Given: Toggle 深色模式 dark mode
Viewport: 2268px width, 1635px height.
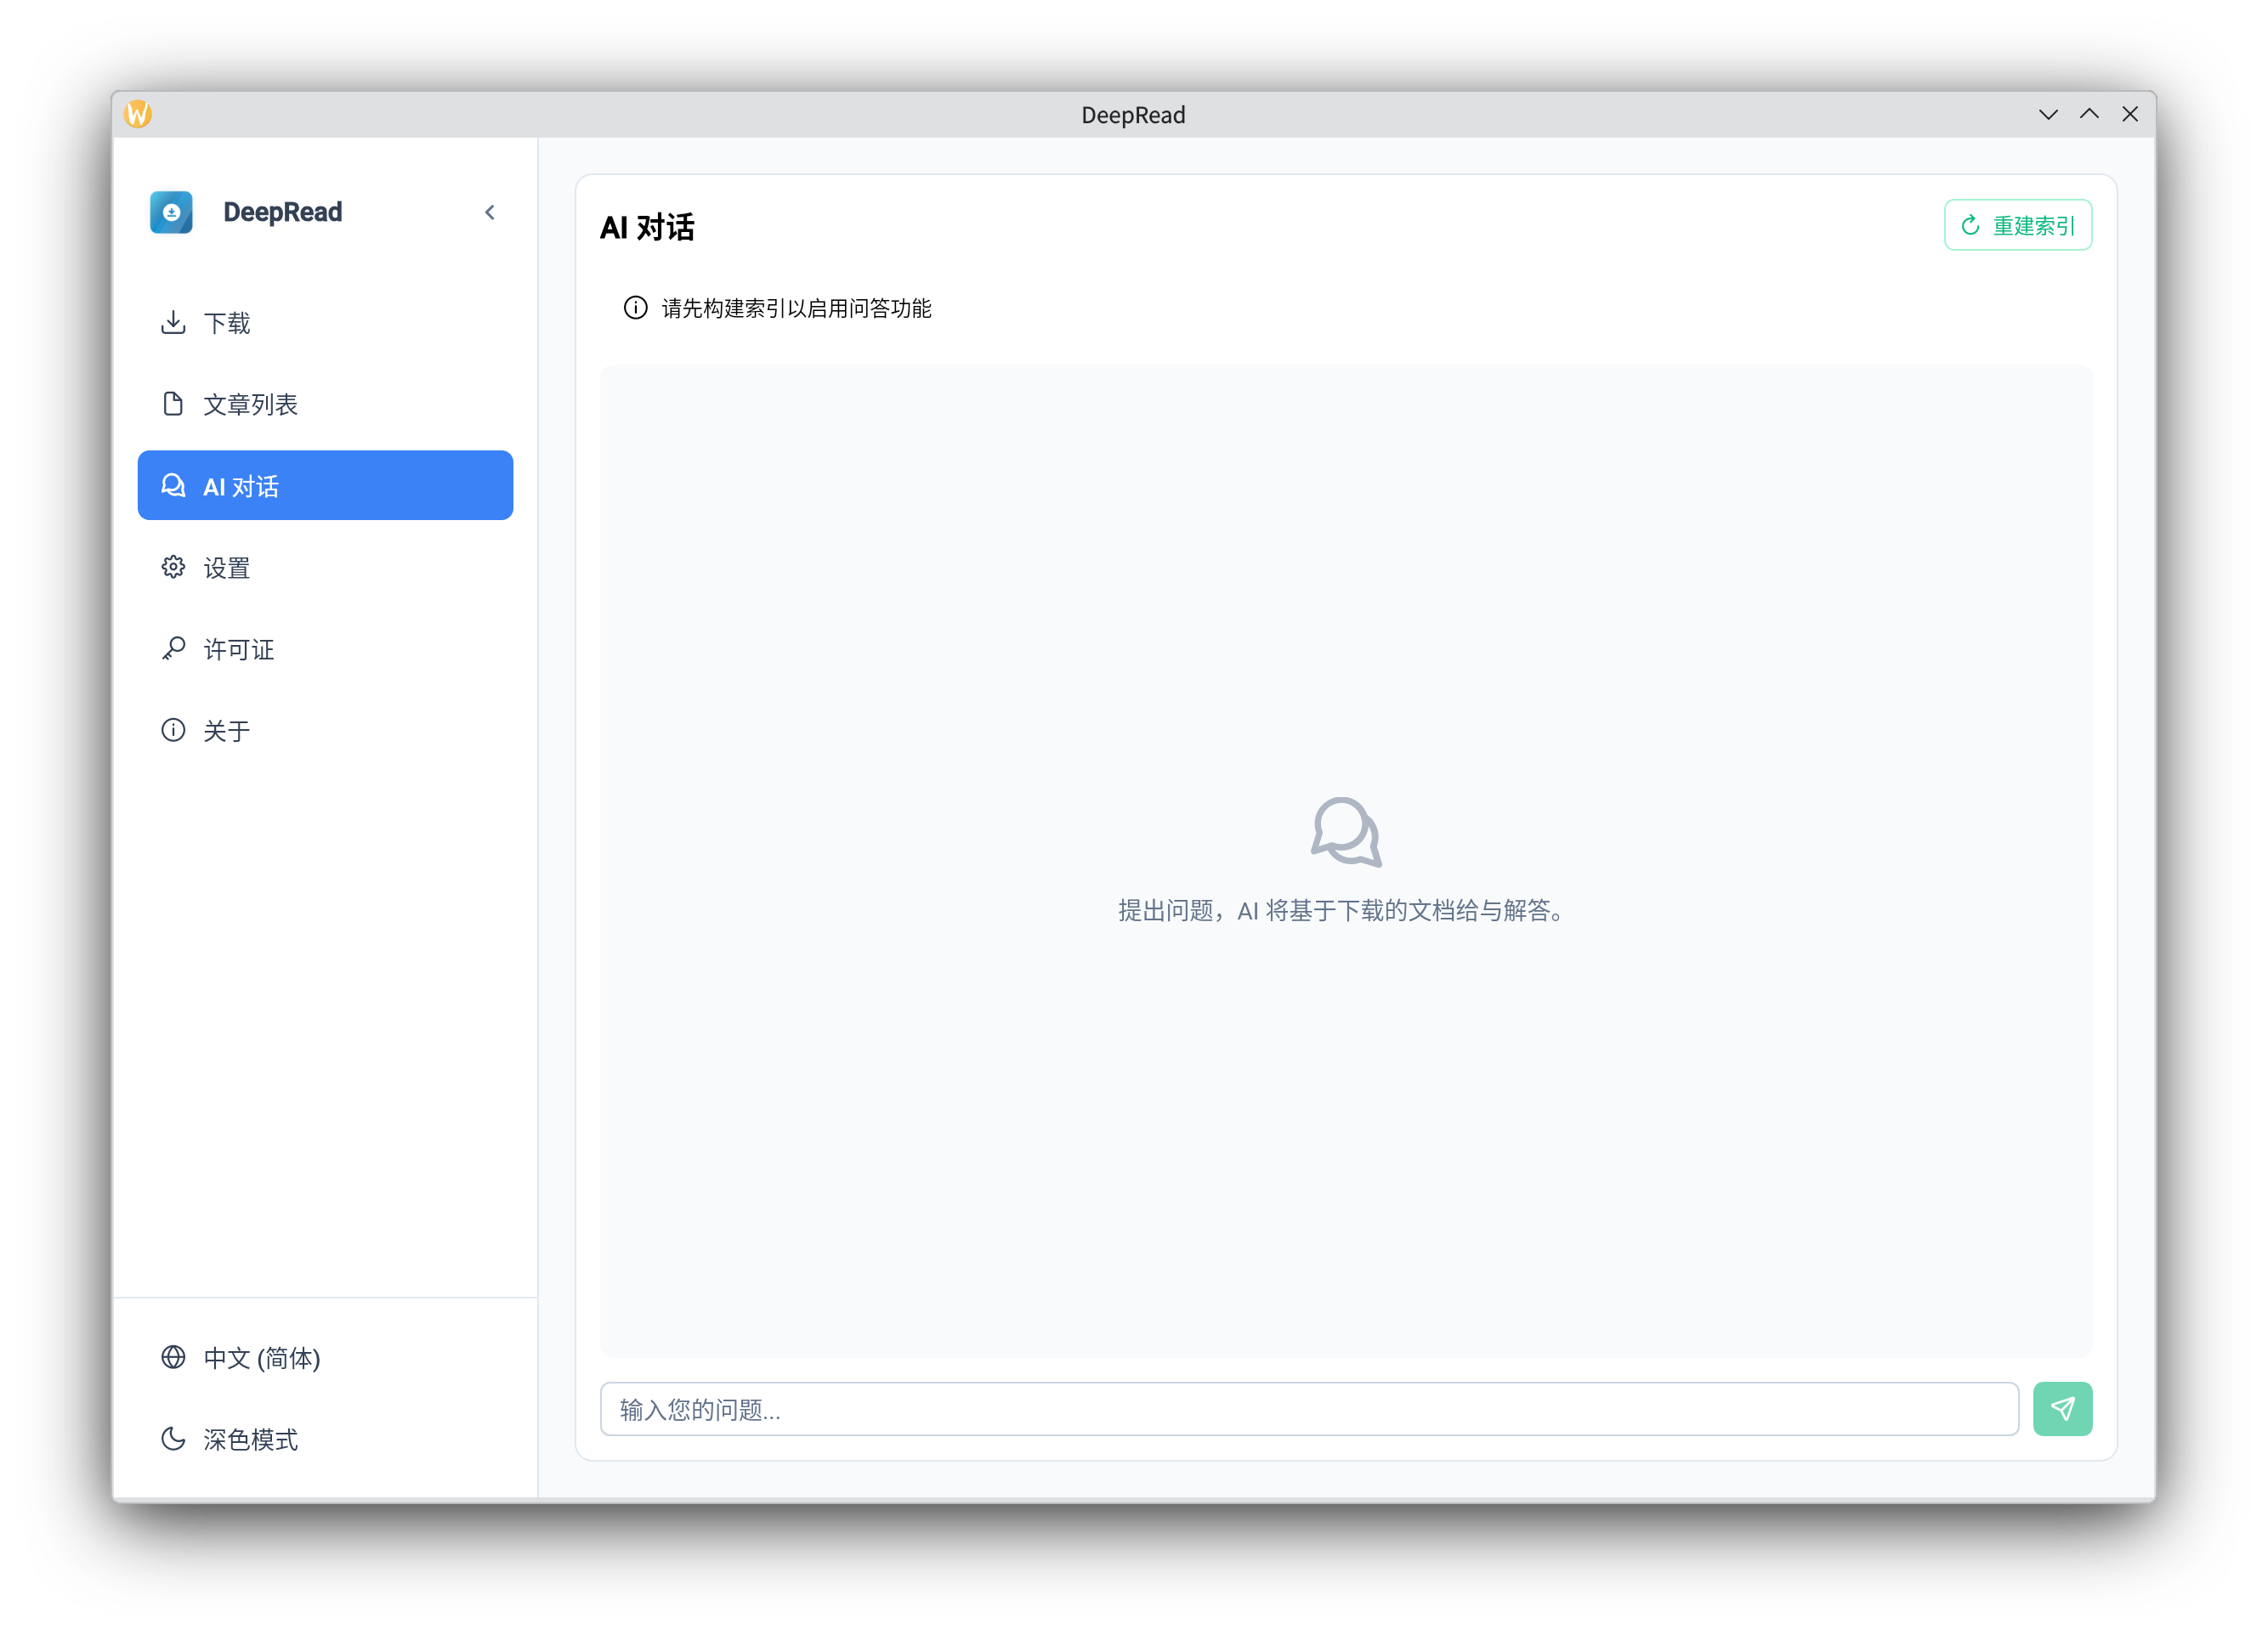Looking at the screenshot, I should (250, 1439).
